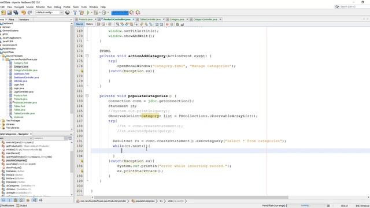
Task: Run the project with green play icon
Action: click(x=88, y=13)
